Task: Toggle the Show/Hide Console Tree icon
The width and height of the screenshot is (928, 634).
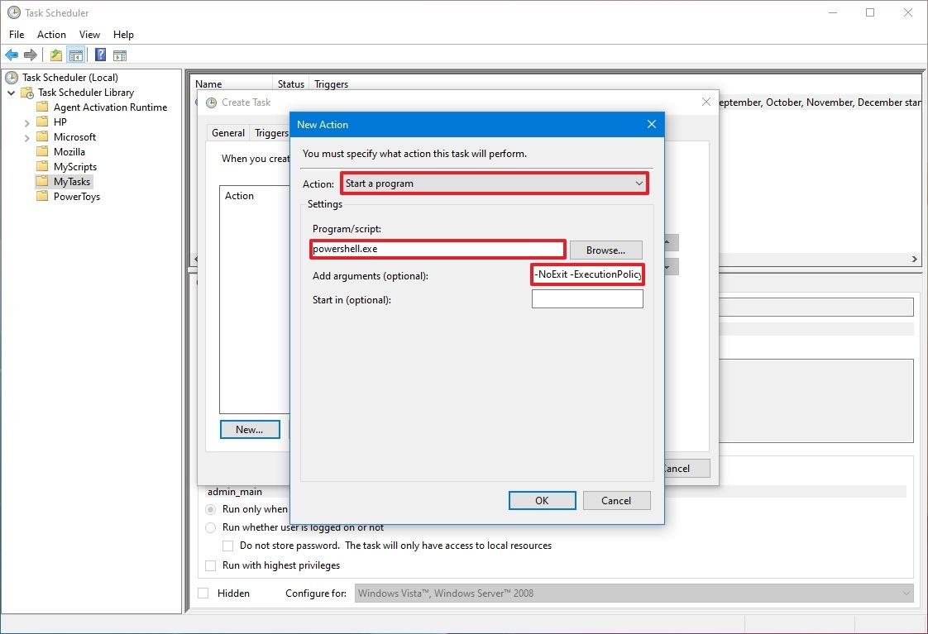Action: pyautogui.click(x=76, y=55)
